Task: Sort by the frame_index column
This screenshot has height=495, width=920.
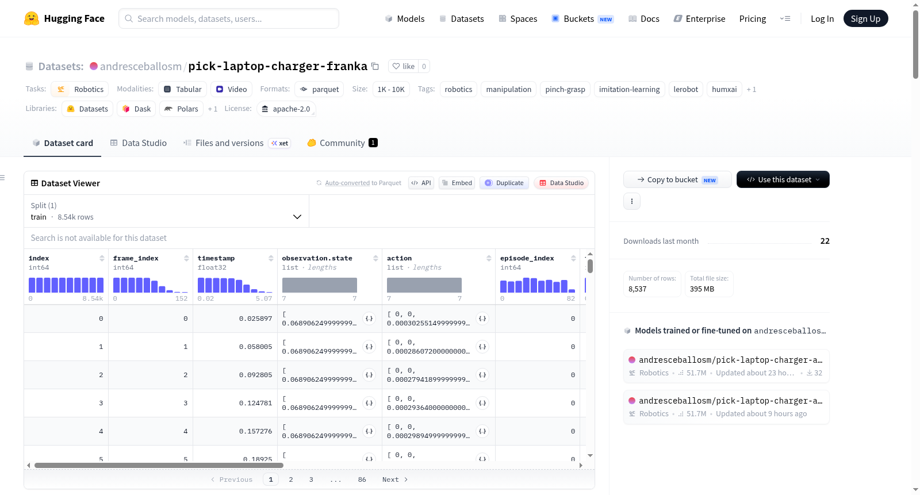Action: (x=186, y=258)
